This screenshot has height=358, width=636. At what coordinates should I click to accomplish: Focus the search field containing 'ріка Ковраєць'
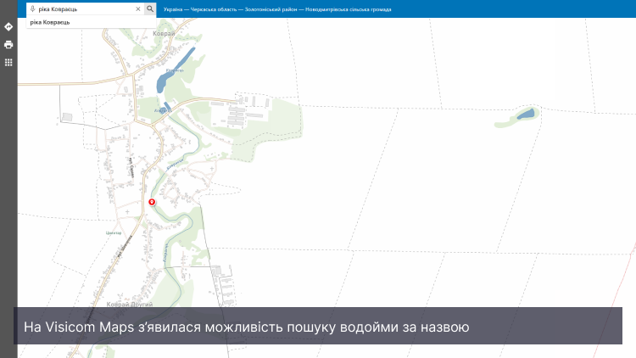[x=86, y=8]
